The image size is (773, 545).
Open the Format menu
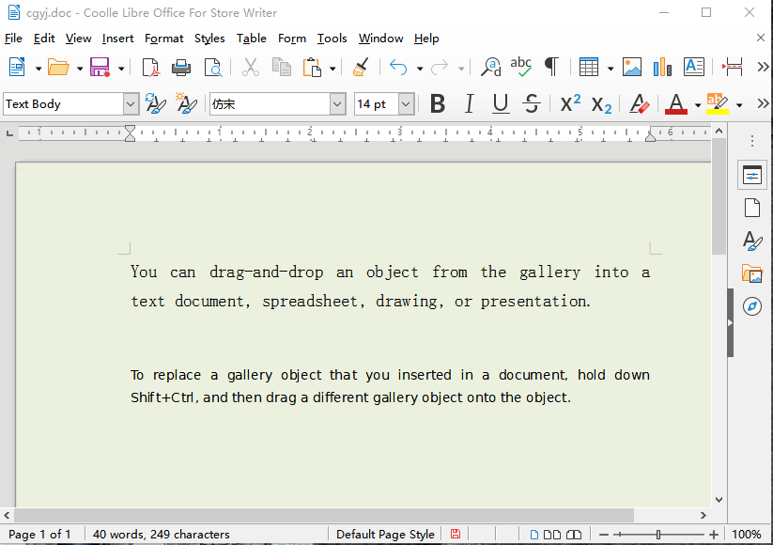tap(163, 39)
